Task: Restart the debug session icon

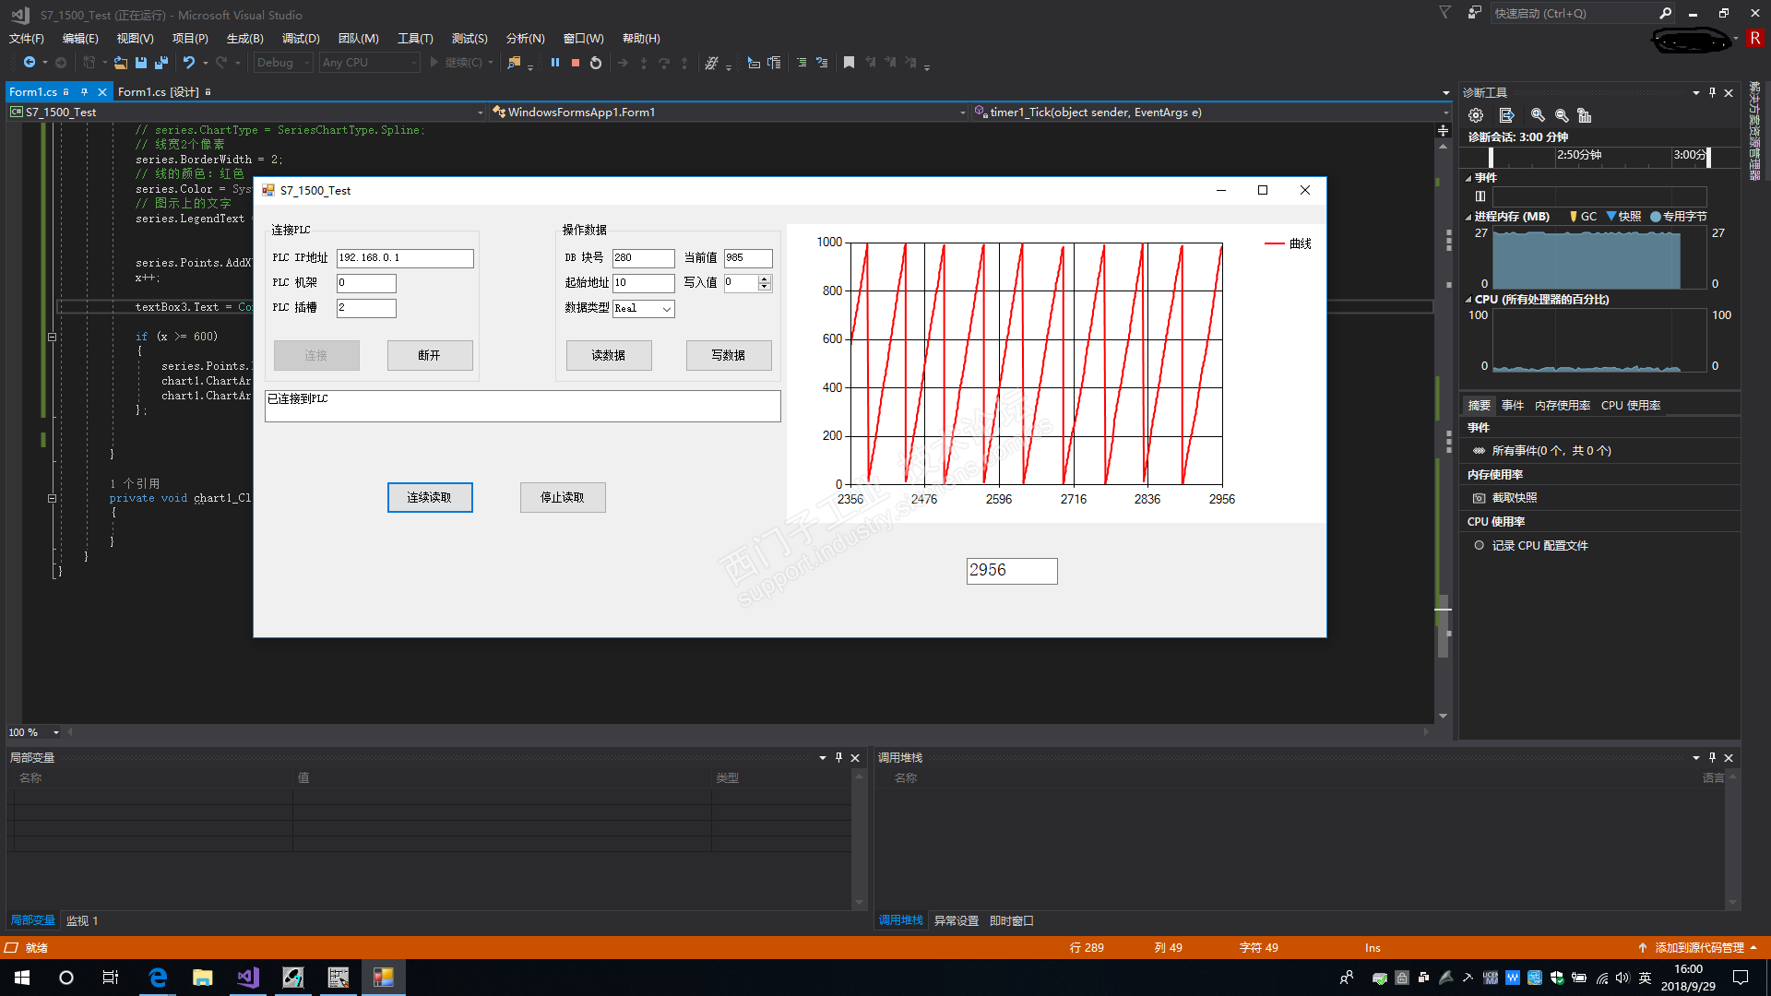Action: pyautogui.click(x=596, y=63)
